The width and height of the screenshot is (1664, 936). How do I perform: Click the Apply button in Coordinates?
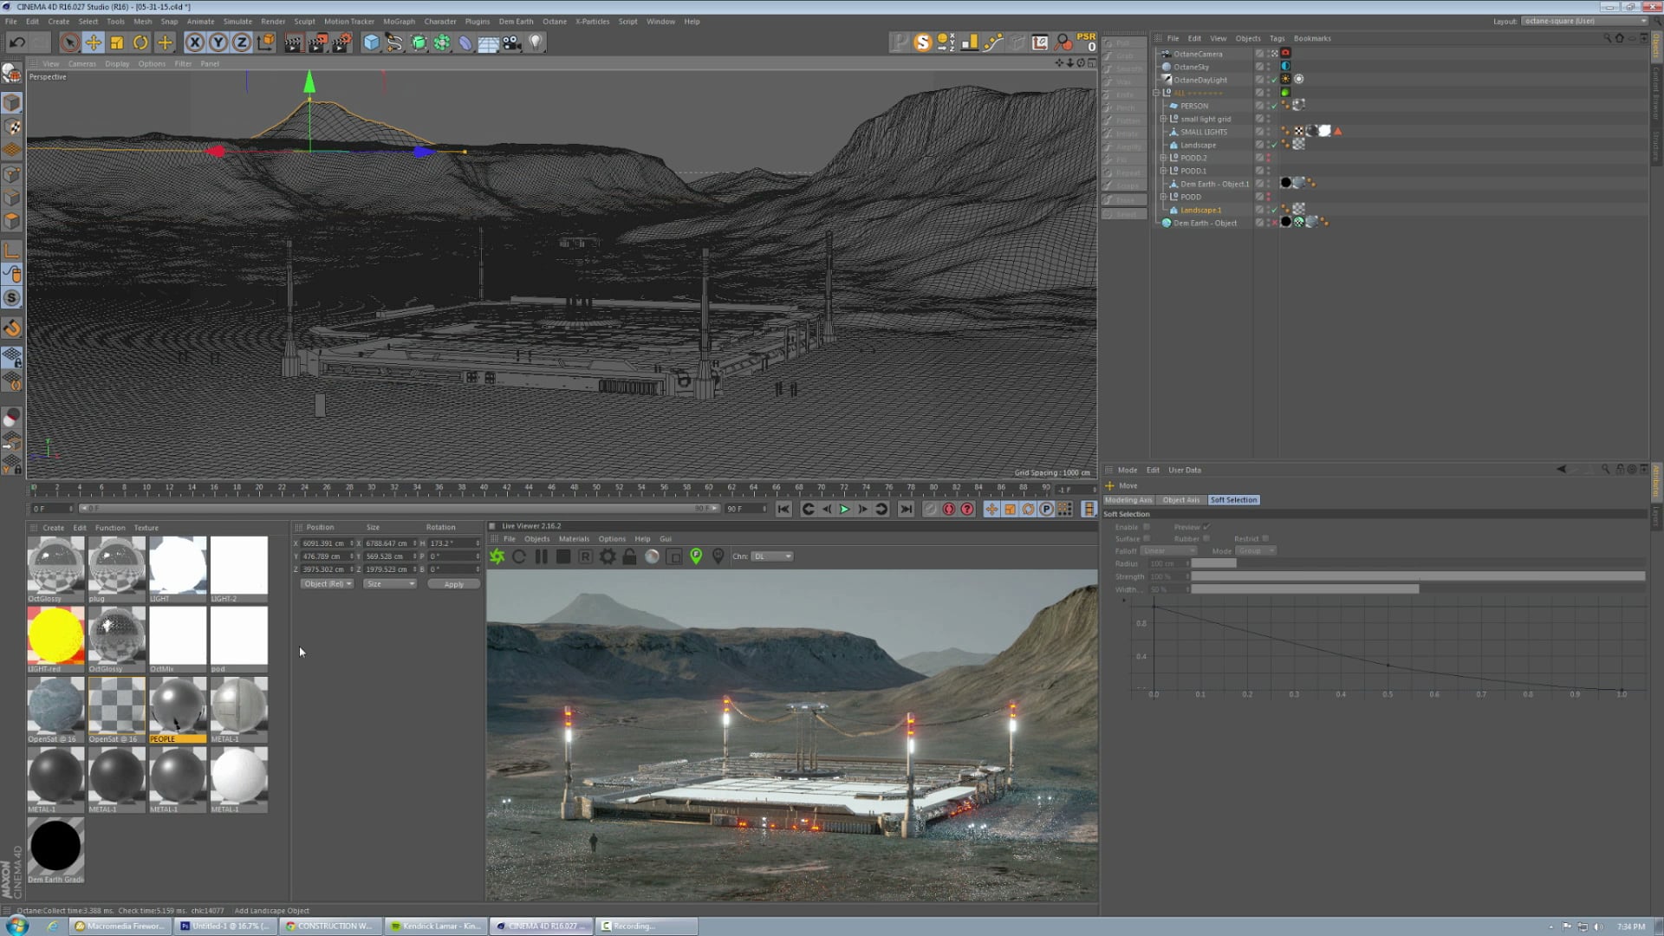pos(453,584)
